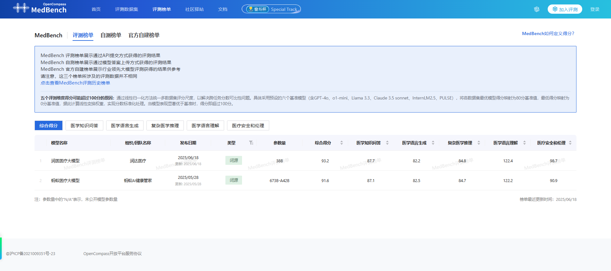Open 文档 navigation item
The width and height of the screenshot is (611, 271).
pyautogui.click(x=223, y=9)
